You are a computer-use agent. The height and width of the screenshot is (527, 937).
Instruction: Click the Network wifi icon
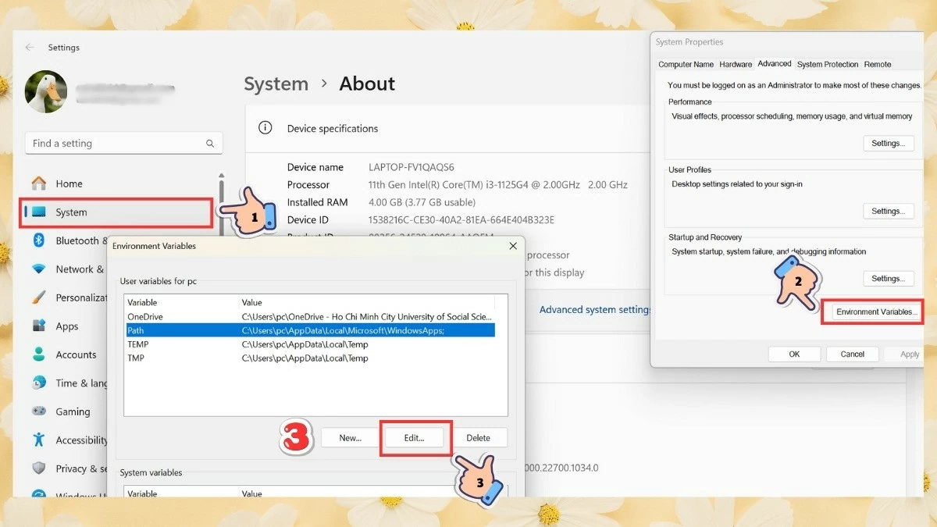[38, 269]
